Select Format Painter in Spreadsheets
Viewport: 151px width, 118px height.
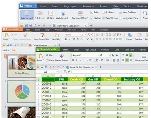(61, 58)
